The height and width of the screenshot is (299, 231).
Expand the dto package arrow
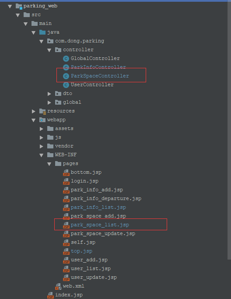pos(49,94)
